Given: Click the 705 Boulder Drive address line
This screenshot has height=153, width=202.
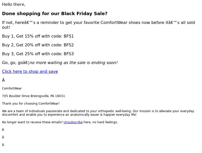Looking at the screenshot, I should point(34,96).
